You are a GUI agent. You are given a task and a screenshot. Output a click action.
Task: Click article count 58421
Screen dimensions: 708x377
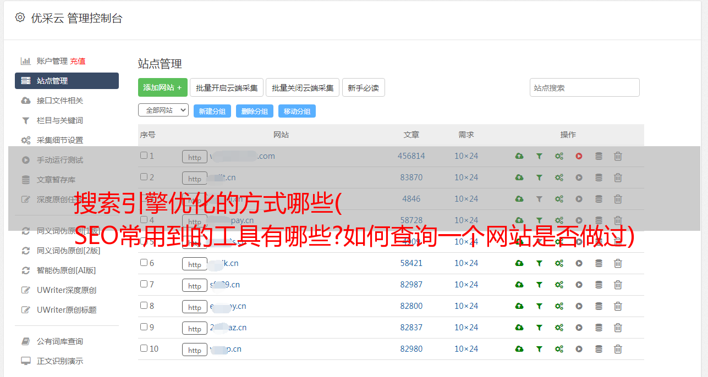(x=411, y=263)
